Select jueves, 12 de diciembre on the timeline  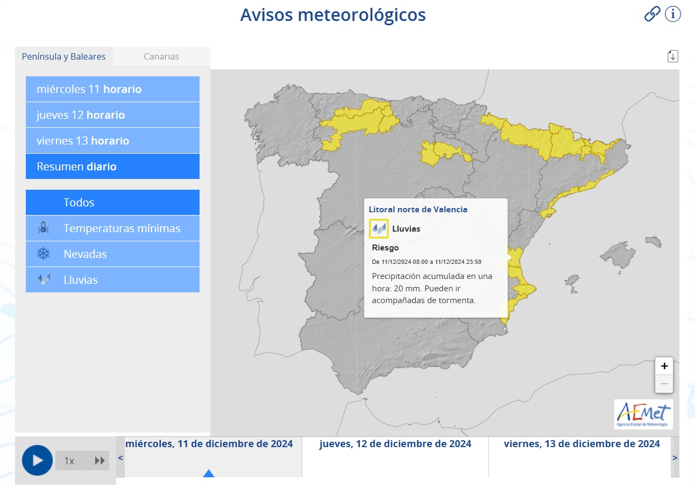[x=395, y=444]
